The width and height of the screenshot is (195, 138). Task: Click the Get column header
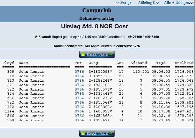120,63
